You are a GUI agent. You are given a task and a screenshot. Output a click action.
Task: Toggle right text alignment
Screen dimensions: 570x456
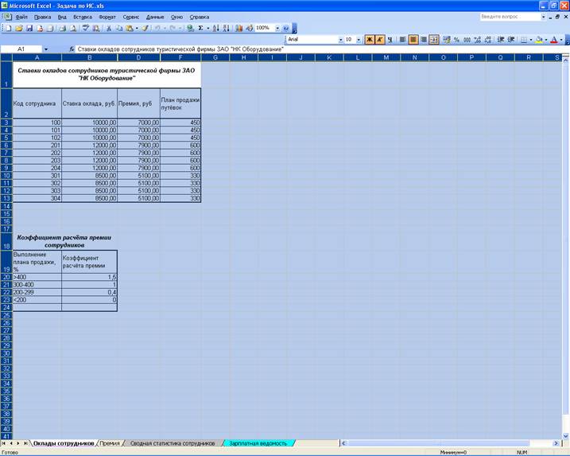click(x=424, y=39)
